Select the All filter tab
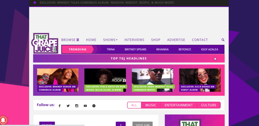 tap(134, 105)
